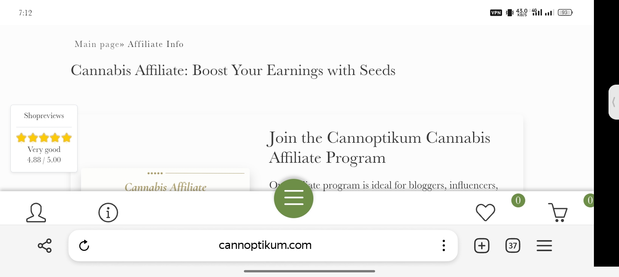
Task: Go to Main page breadcrumb link
Action: click(x=97, y=44)
